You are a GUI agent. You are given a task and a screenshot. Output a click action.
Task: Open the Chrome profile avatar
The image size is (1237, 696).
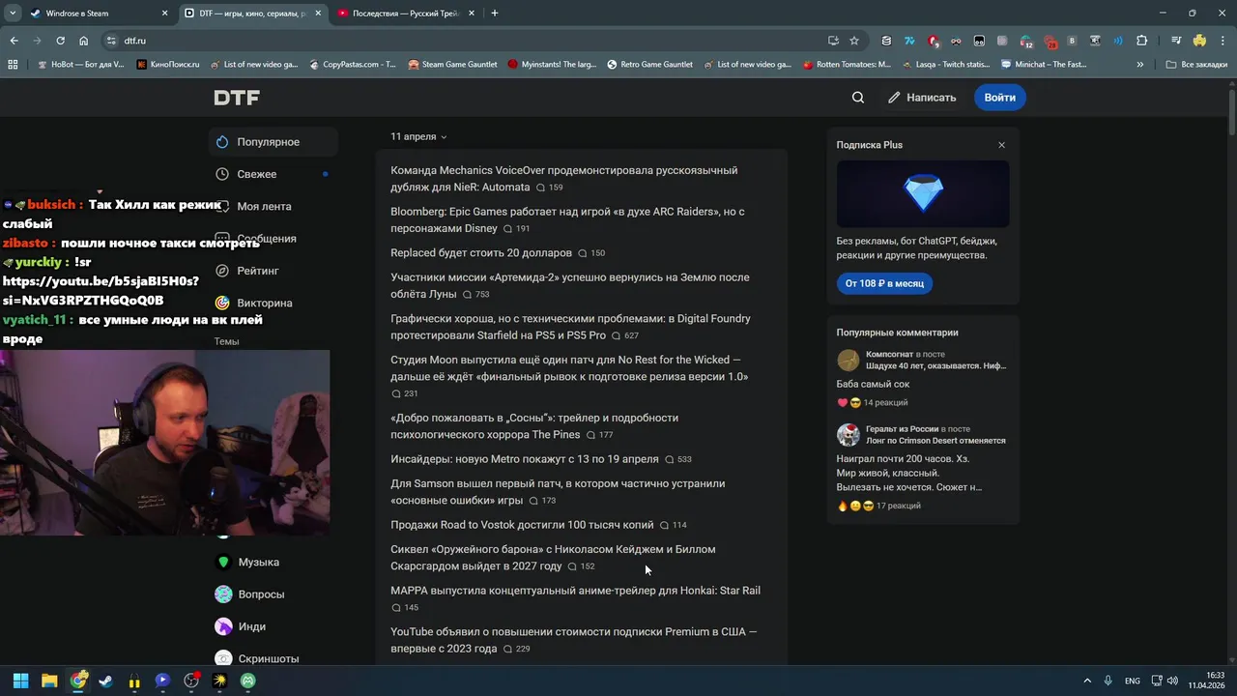tap(1199, 41)
